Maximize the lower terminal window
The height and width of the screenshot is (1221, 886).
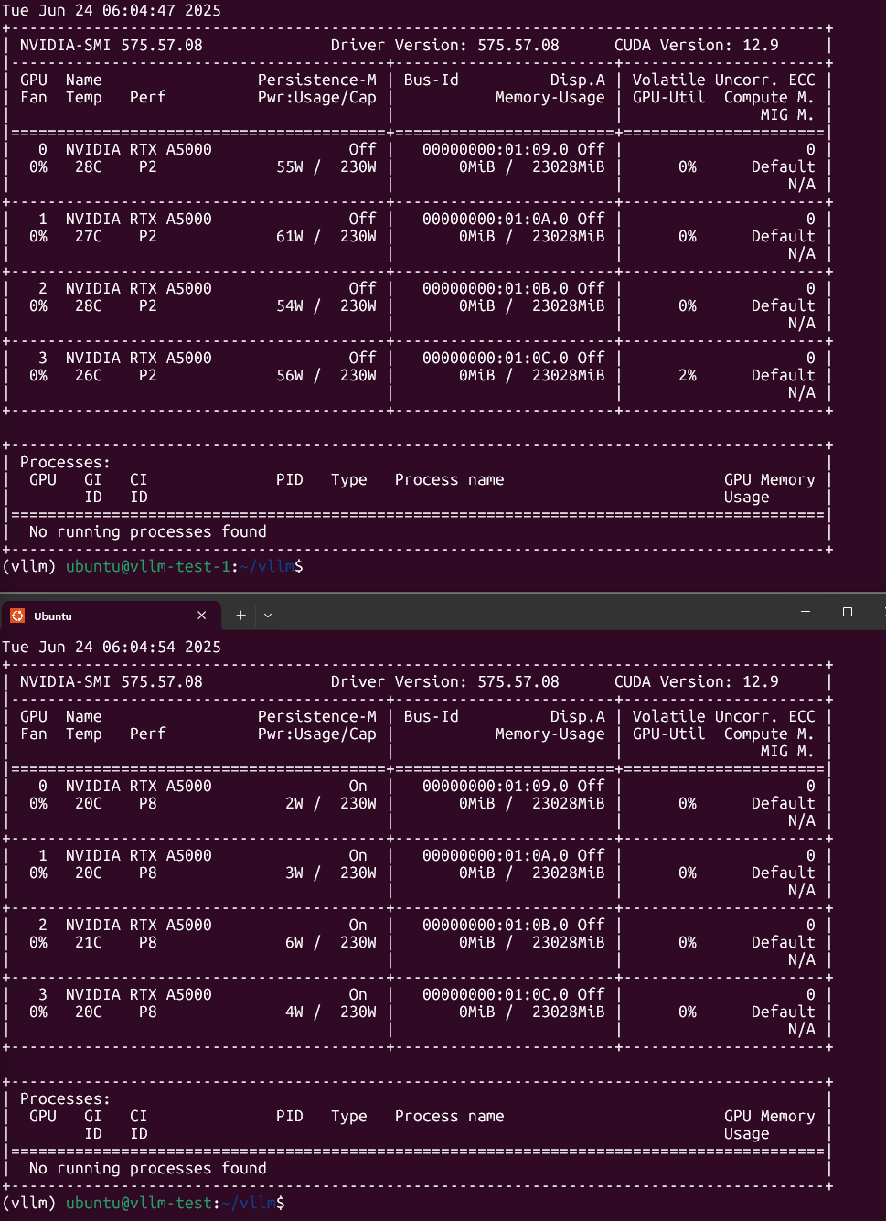848,612
